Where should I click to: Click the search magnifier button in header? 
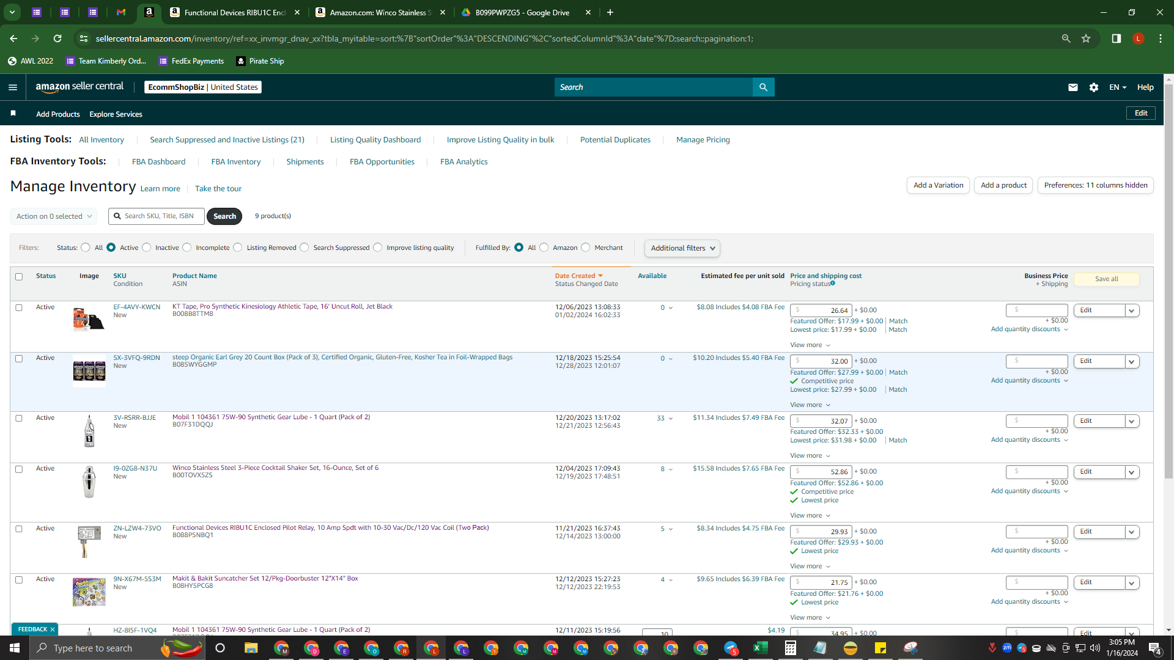[763, 87]
